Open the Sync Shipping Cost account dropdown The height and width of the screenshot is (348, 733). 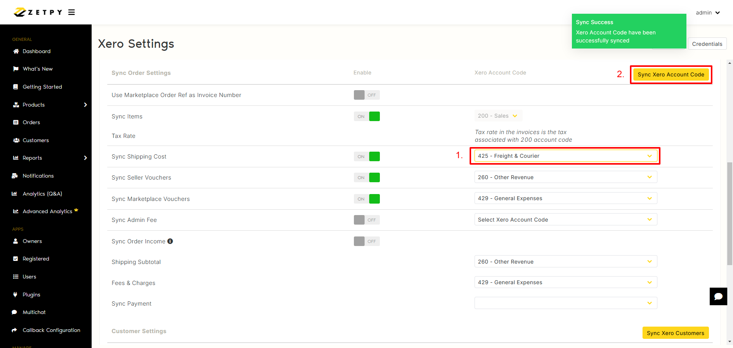tap(566, 156)
